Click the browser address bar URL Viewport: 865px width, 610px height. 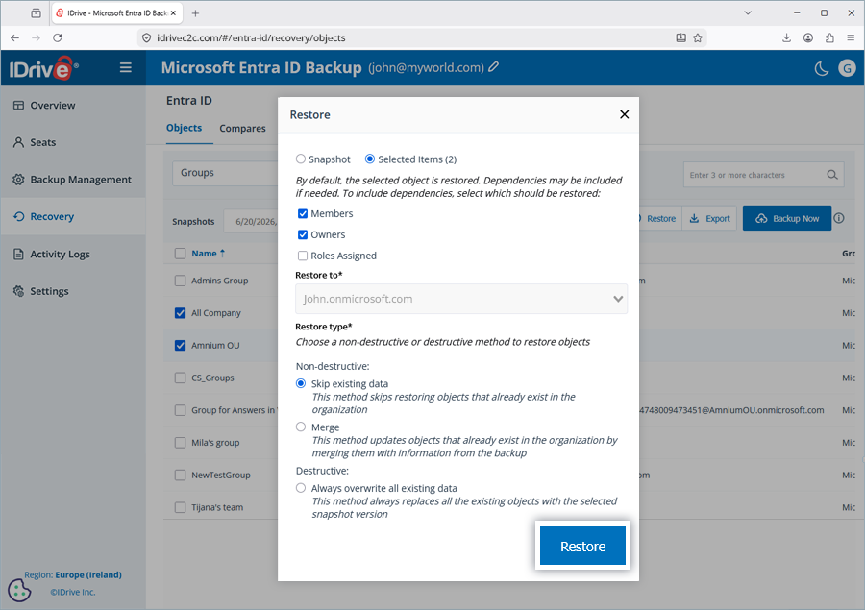(251, 38)
